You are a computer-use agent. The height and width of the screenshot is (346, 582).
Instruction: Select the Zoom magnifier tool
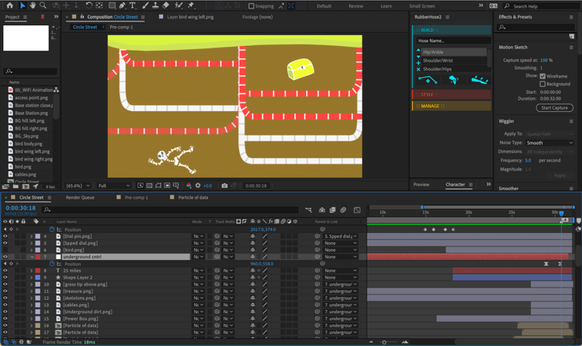click(42, 5)
